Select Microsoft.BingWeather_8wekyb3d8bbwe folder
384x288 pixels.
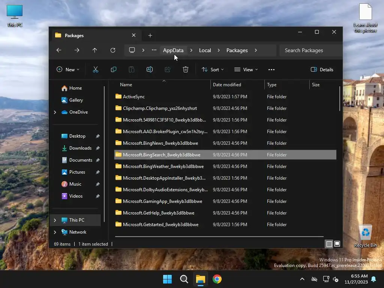pos(225,166)
